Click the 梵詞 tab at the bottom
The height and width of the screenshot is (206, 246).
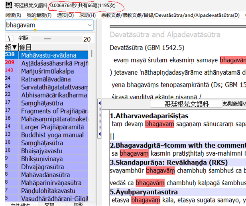[49, 204]
